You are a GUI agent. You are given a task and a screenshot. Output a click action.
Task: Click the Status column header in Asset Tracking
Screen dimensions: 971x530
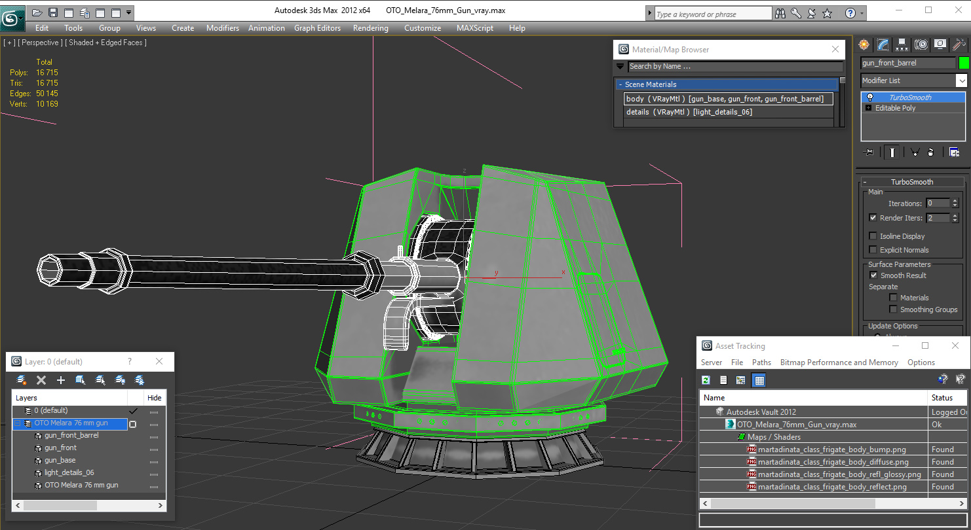point(947,397)
